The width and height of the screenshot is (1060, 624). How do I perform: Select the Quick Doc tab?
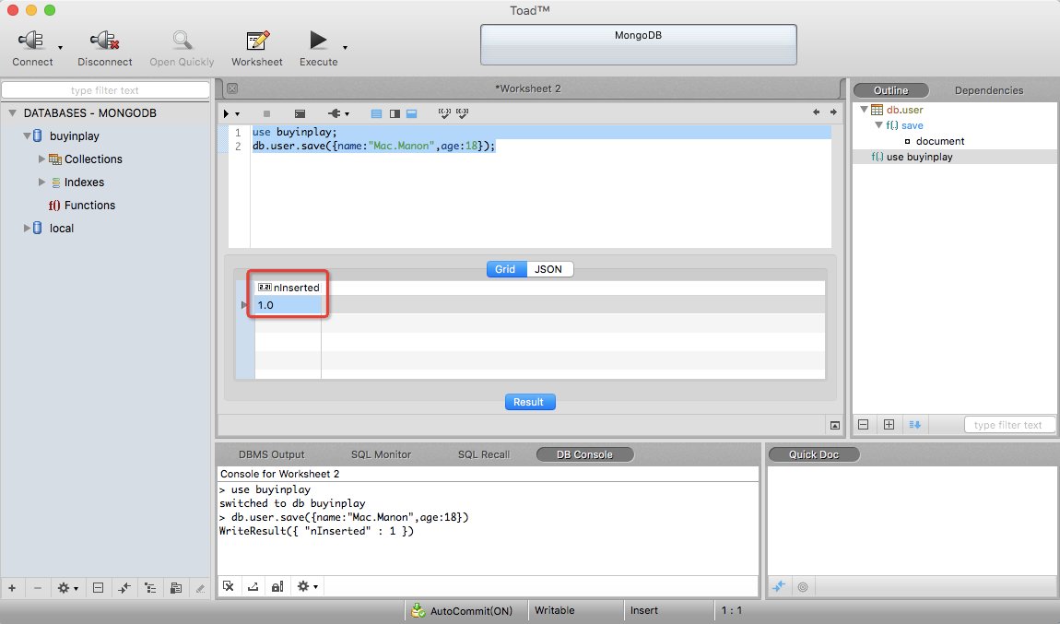814,455
